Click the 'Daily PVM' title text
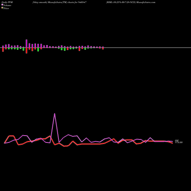This screenshot has width=191, height=191. (x=7, y=2)
